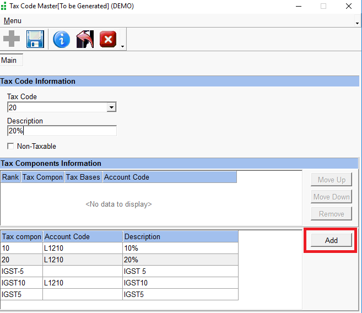
Task: Save the tax code with floppy disk icon
Action: click(35, 40)
